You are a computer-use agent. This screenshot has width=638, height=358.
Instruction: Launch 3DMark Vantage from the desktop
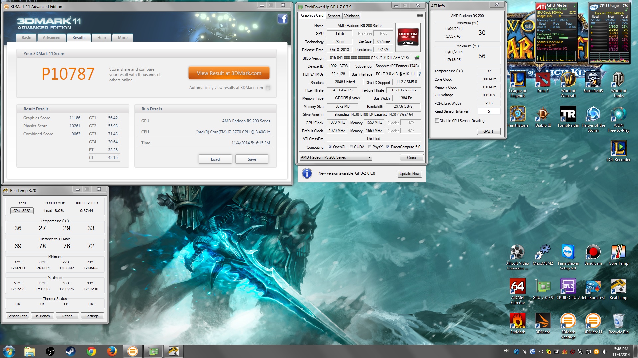click(x=568, y=320)
